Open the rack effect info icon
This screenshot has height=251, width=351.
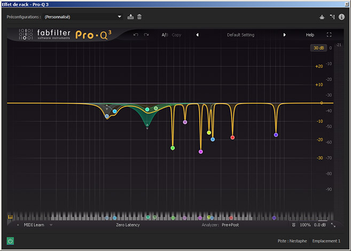click(x=341, y=17)
